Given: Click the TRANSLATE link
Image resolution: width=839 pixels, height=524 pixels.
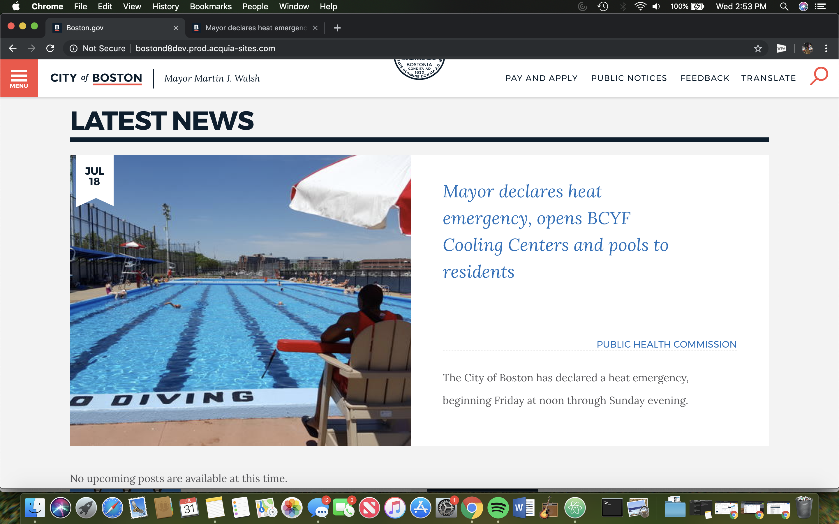Looking at the screenshot, I should click(x=768, y=78).
